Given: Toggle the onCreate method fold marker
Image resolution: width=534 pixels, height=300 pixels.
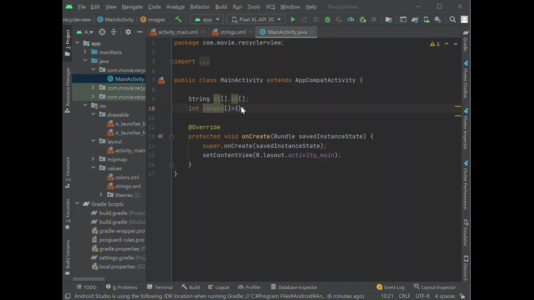Looking at the screenshot, I should point(172,137).
